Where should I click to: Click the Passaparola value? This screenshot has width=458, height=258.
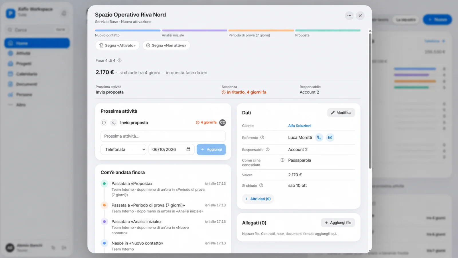coord(299,160)
